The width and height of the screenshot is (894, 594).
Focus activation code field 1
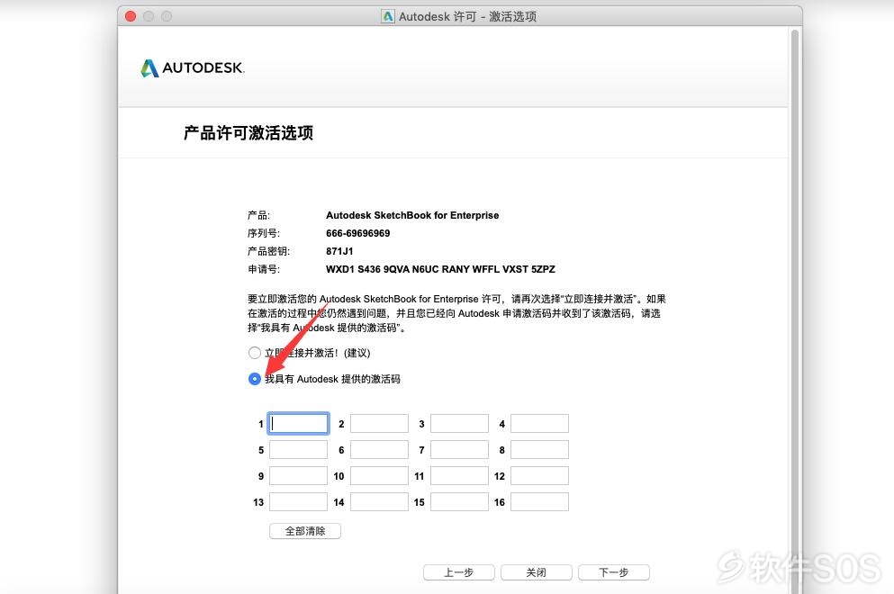click(299, 424)
